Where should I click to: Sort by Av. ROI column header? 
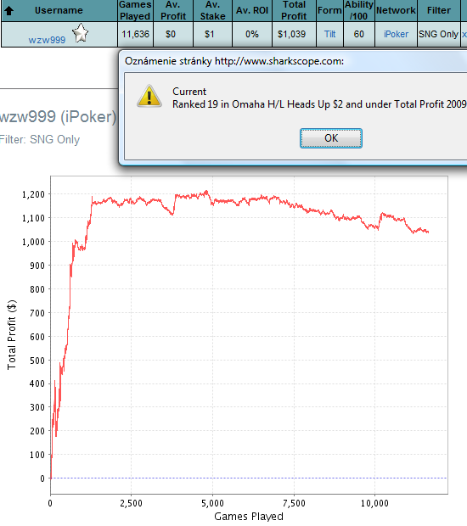252,10
